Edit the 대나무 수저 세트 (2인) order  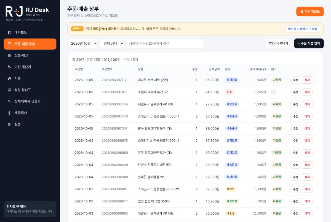point(295,80)
